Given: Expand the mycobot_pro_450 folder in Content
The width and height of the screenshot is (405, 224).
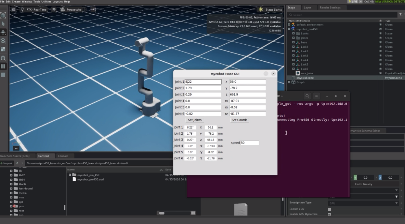Looking at the screenshot, I should tap(70, 174).
